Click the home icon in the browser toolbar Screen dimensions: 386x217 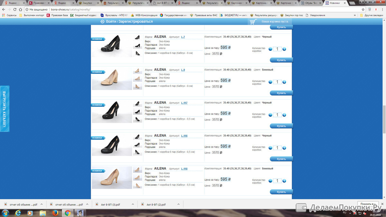(x=21, y=10)
